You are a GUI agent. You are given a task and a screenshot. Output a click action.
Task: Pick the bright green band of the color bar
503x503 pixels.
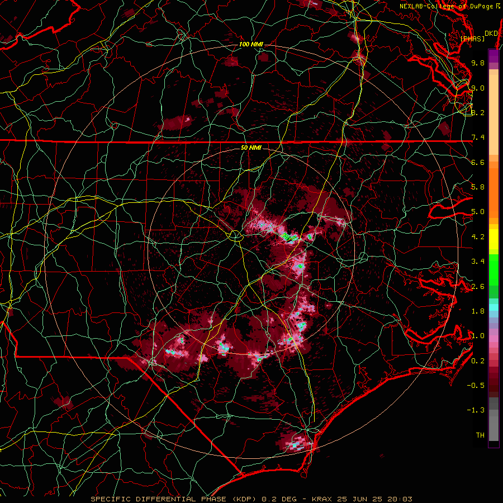click(493, 269)
